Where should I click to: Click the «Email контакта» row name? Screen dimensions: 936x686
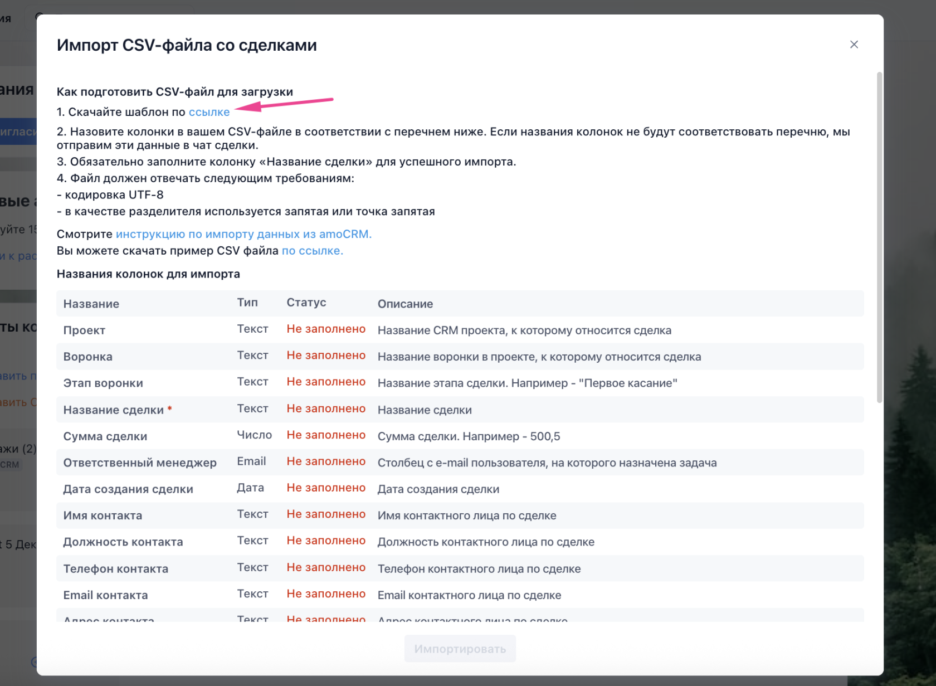105,595
